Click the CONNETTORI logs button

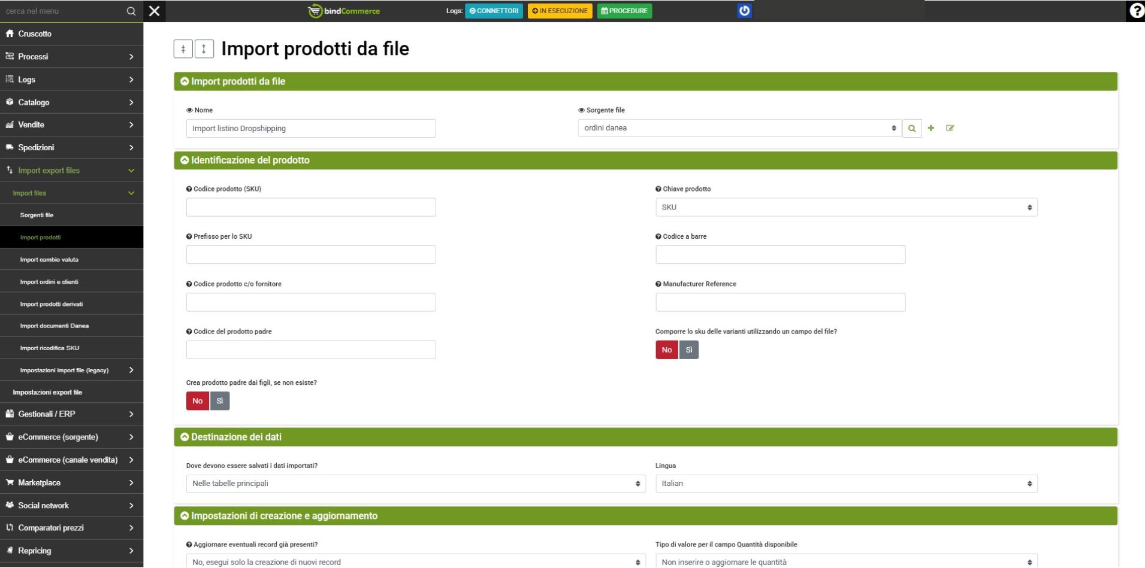[494, 11]
